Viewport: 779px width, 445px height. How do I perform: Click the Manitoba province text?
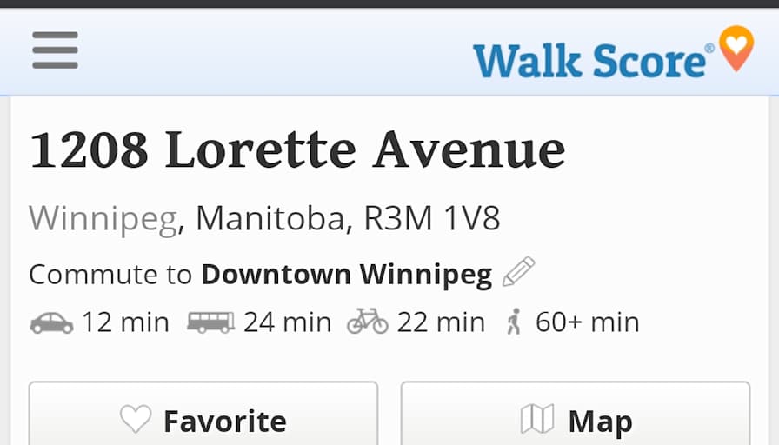pyautogui.click(x=270, y=218)
